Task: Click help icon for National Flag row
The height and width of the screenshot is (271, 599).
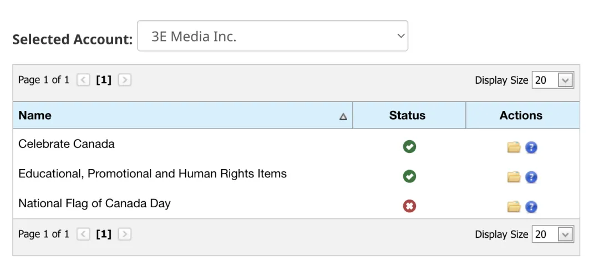Action: tap(531, 207)
